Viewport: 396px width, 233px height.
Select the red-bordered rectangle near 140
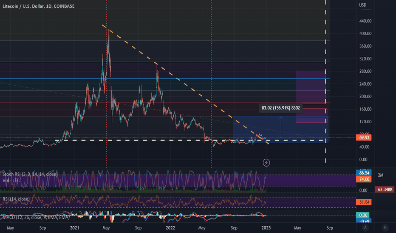tap(311, 115)
